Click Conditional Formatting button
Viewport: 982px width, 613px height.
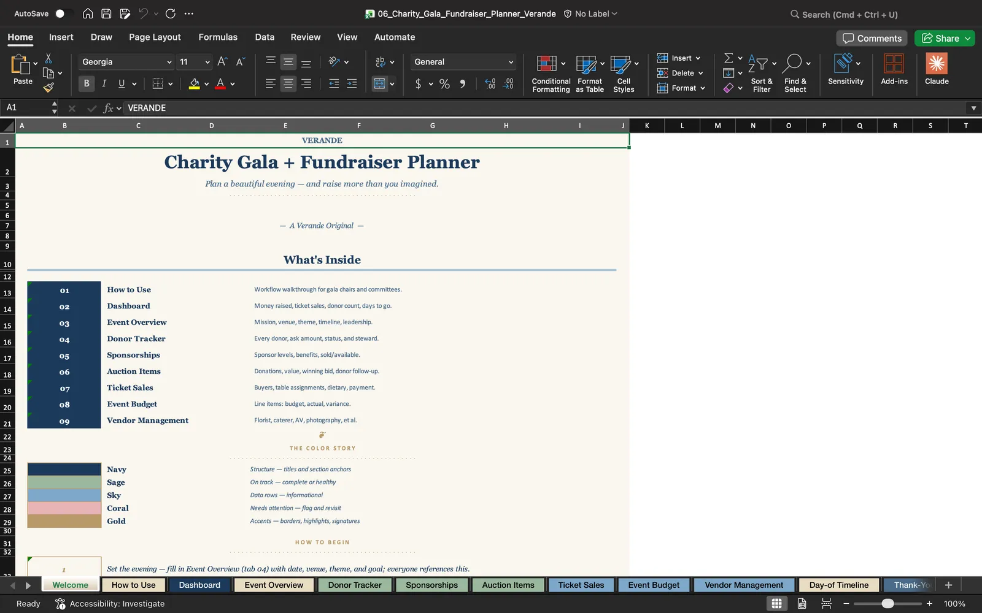[x=551, y=74]
